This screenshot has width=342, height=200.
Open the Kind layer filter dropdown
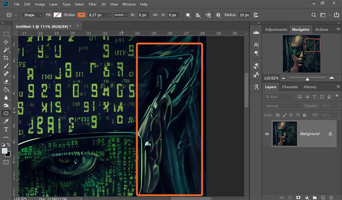coord(278,97)
